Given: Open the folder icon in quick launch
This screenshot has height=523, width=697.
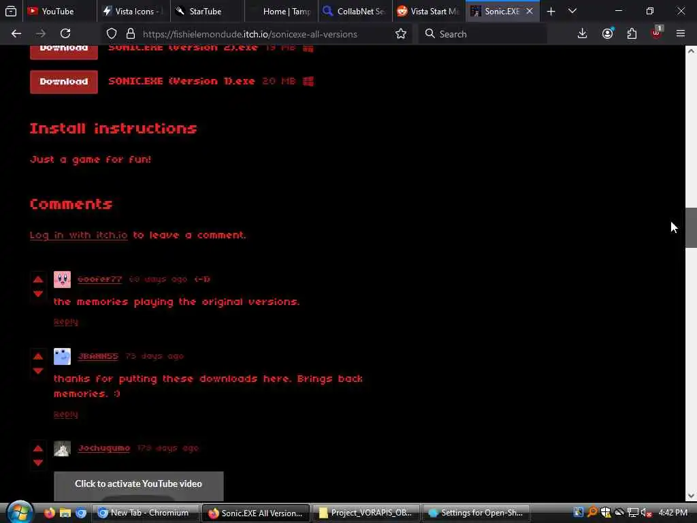Looking at the screenshot, I should click(x=65, y=513).
